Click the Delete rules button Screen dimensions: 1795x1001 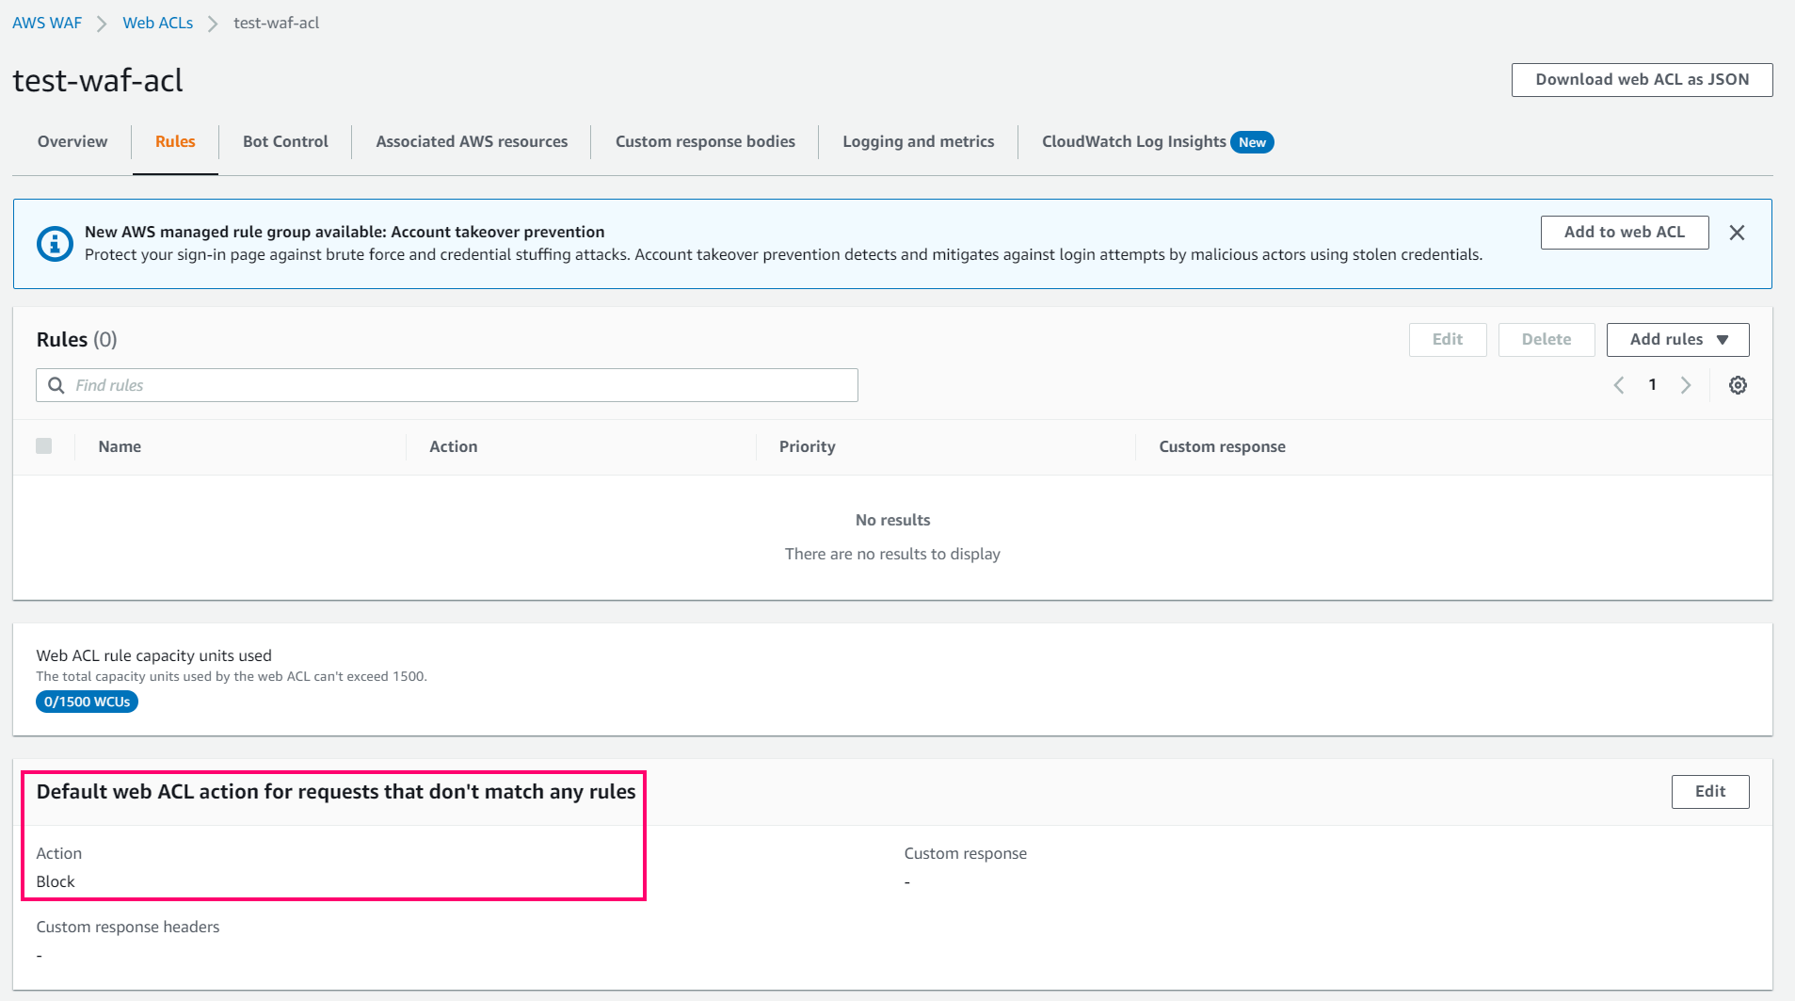1546,340
